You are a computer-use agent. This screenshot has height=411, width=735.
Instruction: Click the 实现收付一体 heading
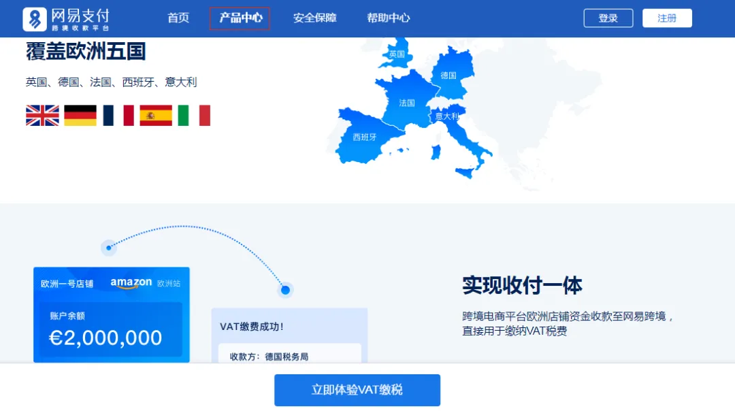[x=522, y=285]
